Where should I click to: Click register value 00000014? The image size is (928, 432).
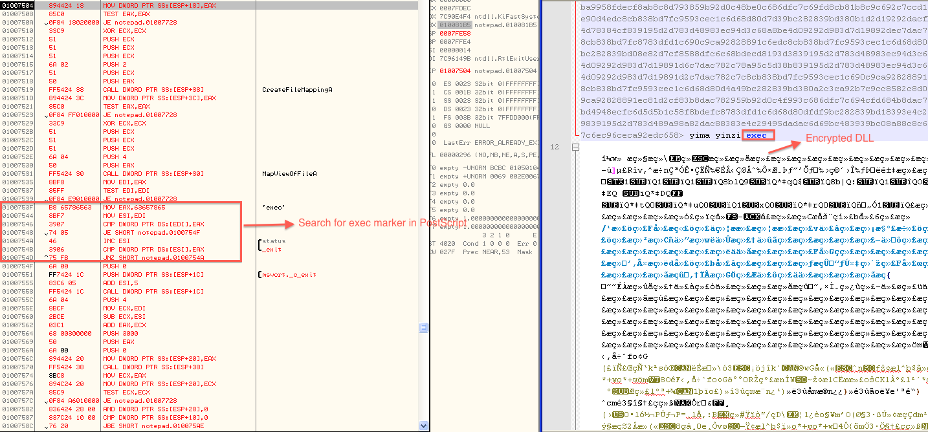click(455, 49)
